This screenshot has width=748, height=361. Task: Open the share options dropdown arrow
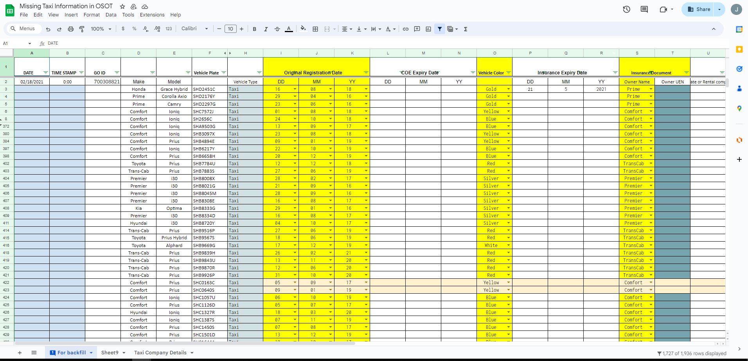(719, 9)
